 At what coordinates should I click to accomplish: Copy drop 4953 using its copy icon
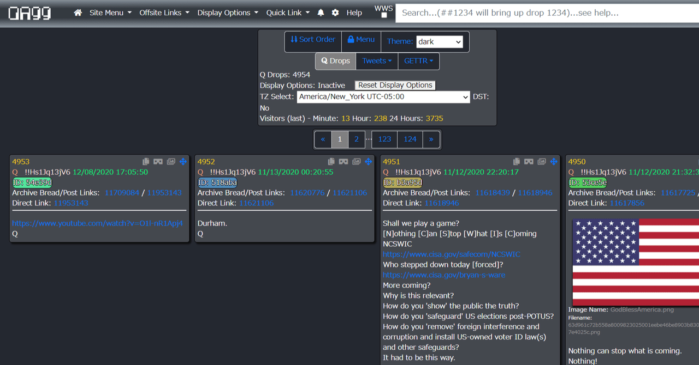point(146,162)
